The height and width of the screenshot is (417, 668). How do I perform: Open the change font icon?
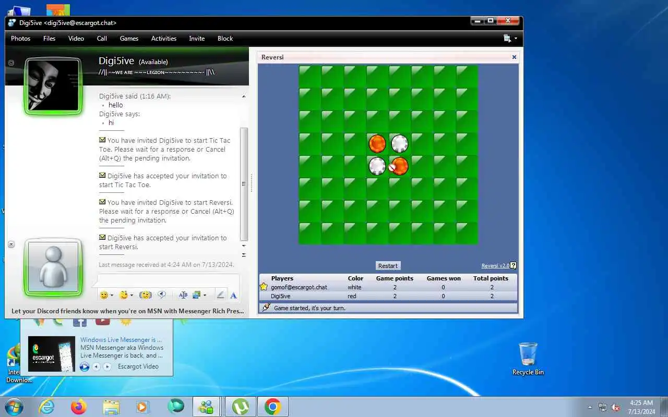click(183, 295)
